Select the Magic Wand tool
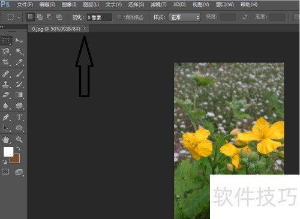 tap(19, 51)
